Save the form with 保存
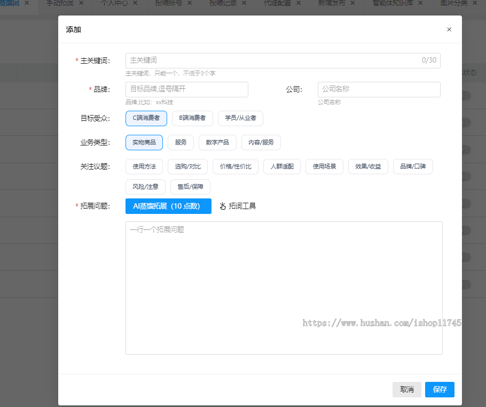This screenshot has width=486, height=407. pyautogui.click(x=440, y=389)
